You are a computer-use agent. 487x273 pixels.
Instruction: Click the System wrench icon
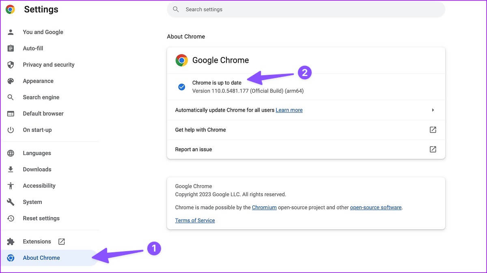(x=11, y=202)
